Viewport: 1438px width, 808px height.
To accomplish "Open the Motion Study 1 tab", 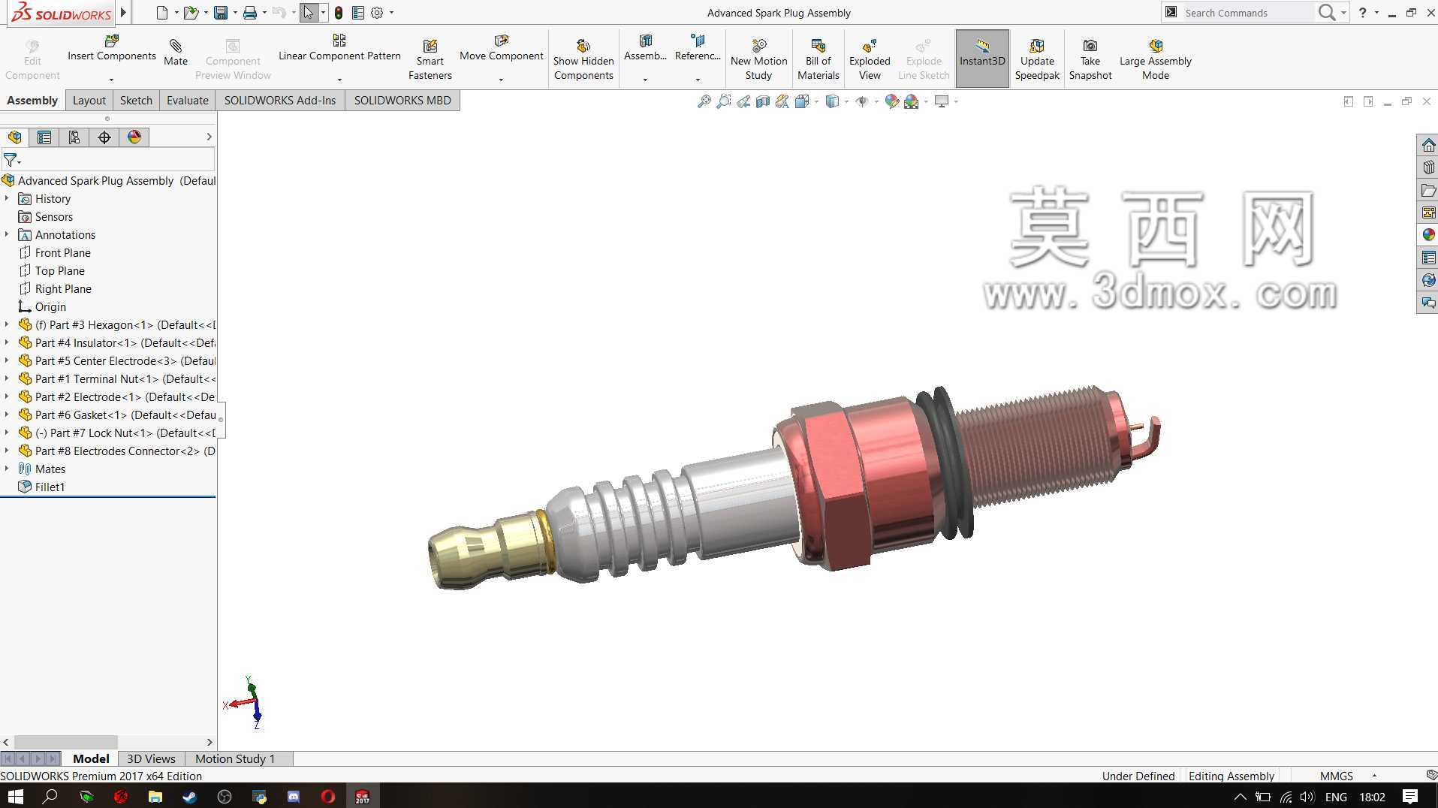I will pyautogui.click(x=235, y=758).
